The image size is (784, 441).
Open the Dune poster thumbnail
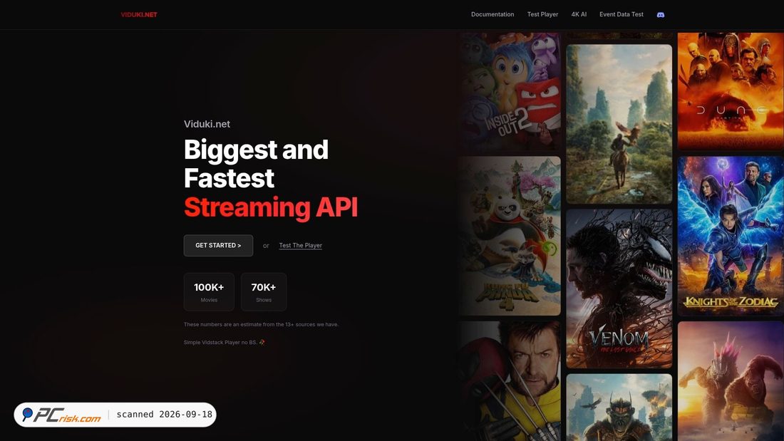tap(731, 91)
